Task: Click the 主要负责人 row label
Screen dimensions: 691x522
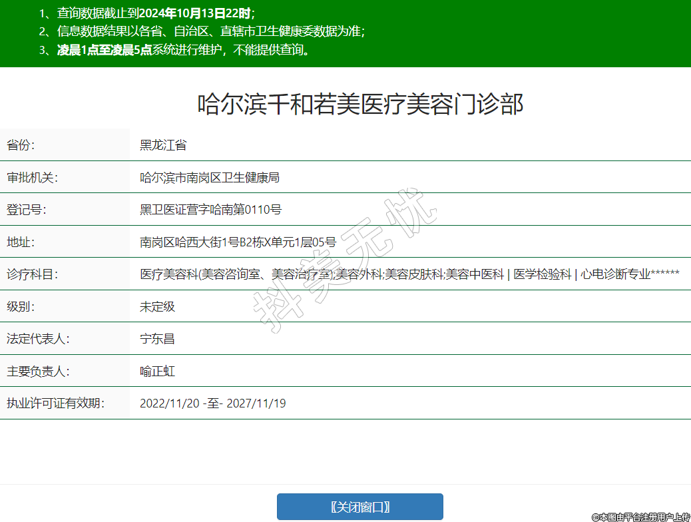Action: [x=38, y=372]
